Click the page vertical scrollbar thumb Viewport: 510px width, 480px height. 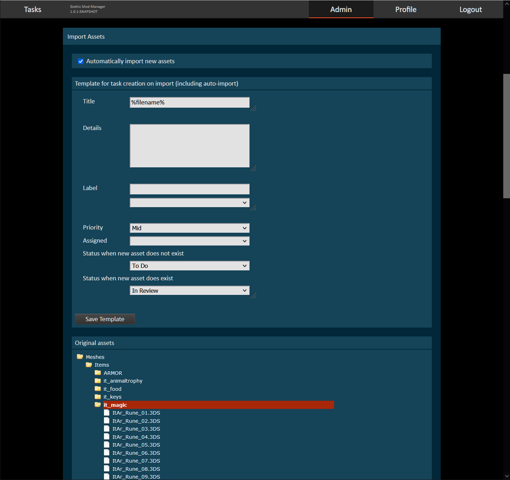coord(506,136)
